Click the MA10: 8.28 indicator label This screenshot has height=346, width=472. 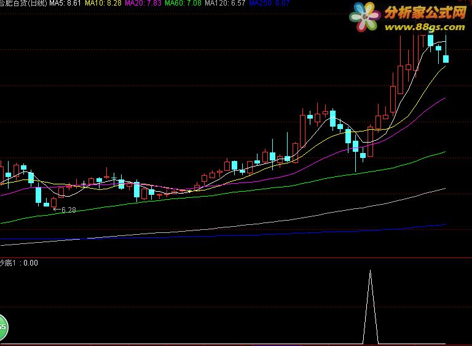click(x=103, y=3)
